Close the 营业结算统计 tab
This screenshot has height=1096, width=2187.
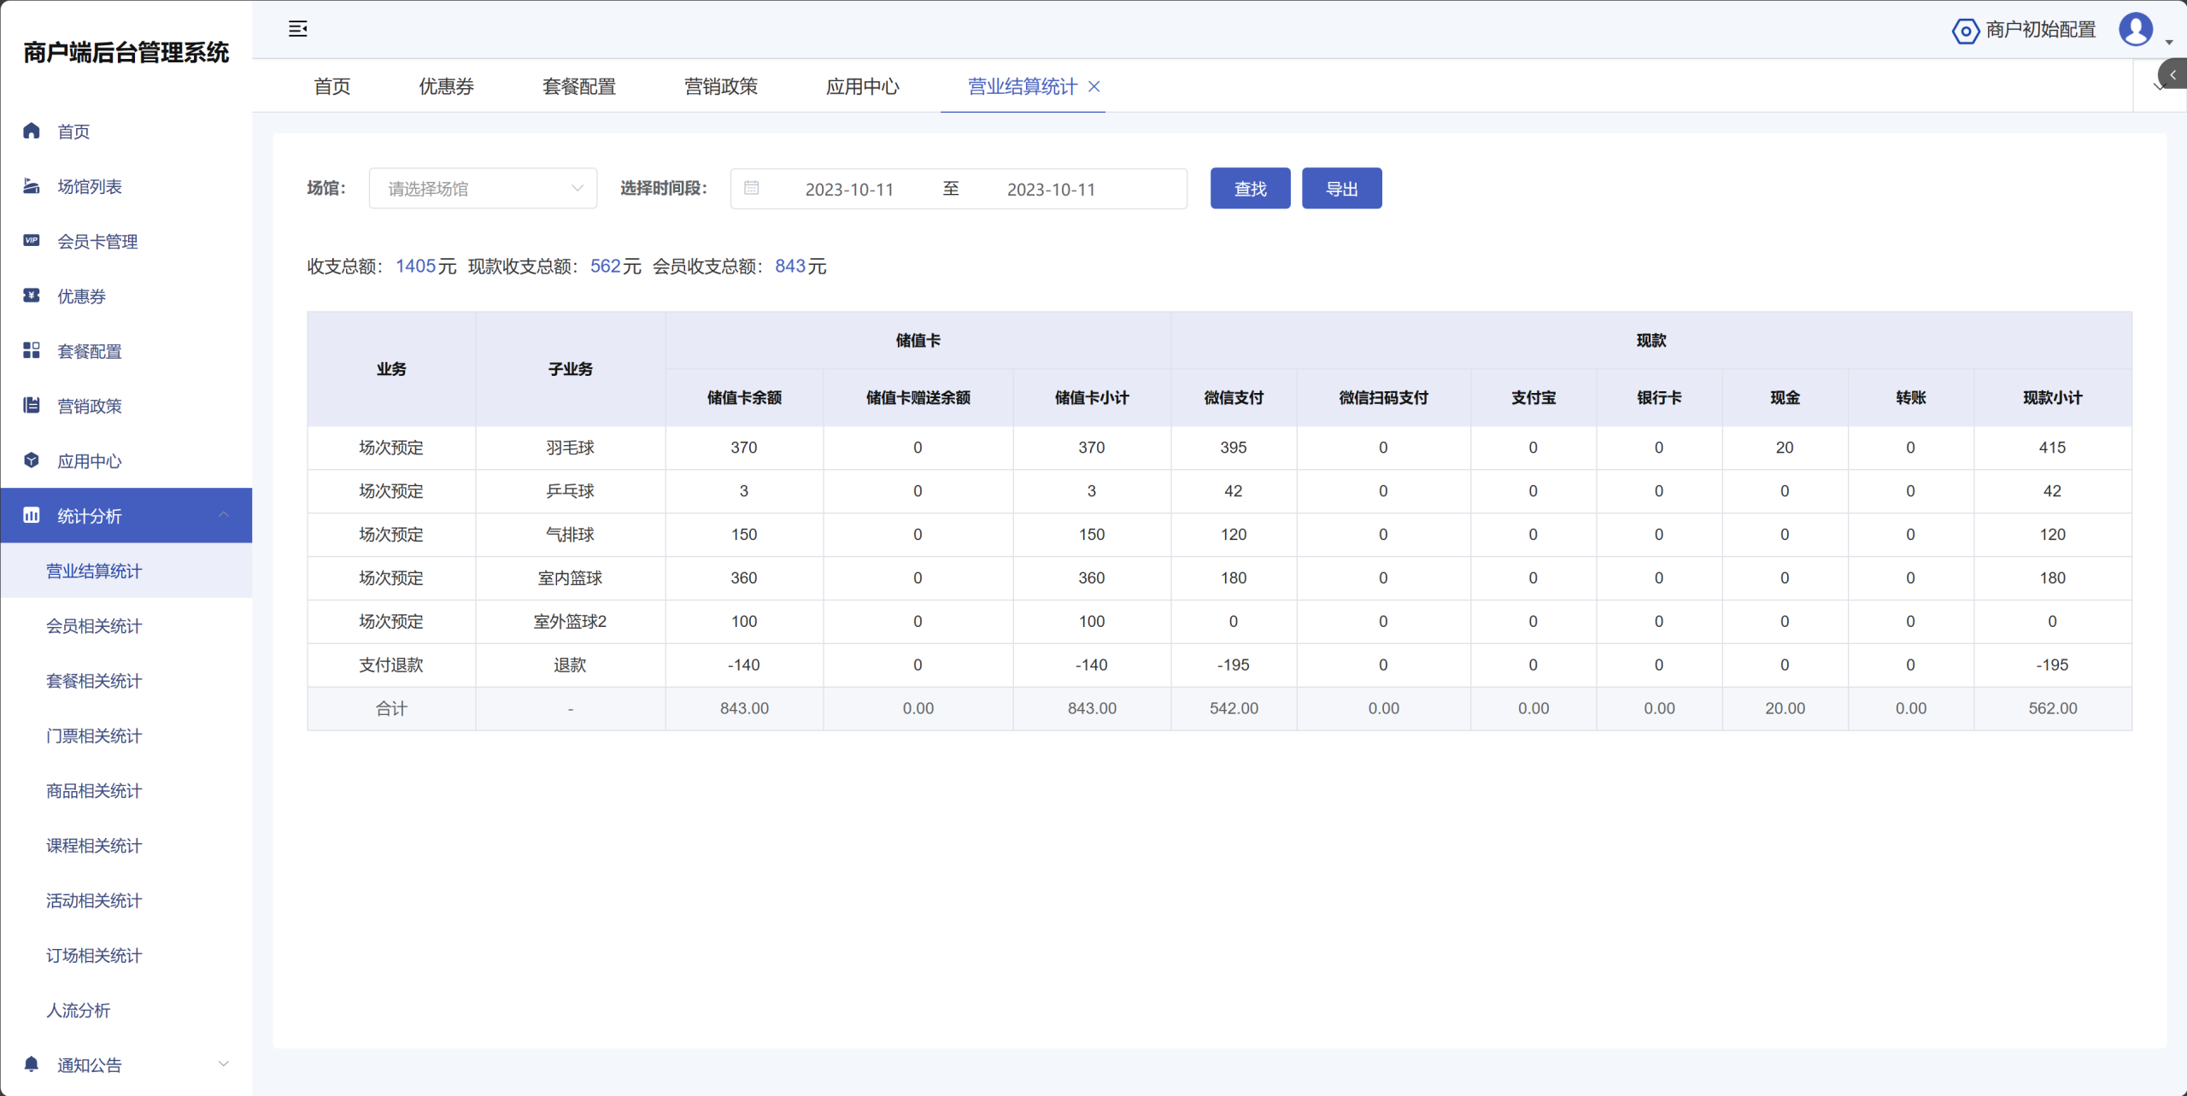click(x=1094, y=86)
